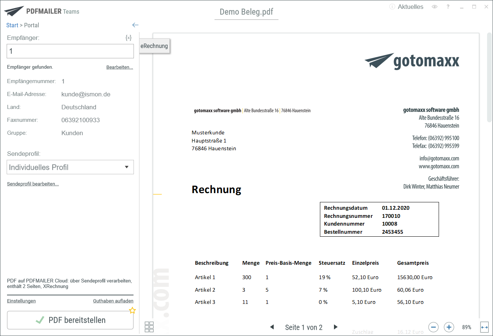The width and height of the screenshot is (493, 336).
Task: Click the document vertical scrollbar
Action: (490, 78)
